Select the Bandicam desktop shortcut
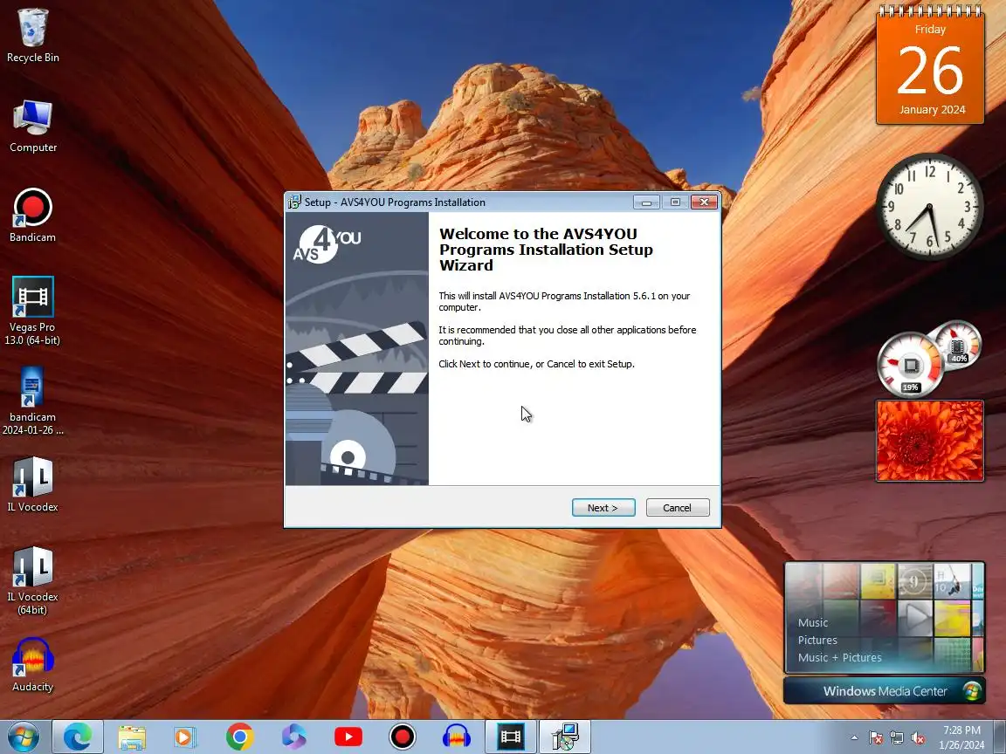Viewport: 1006px width, 754px height. 32,216
